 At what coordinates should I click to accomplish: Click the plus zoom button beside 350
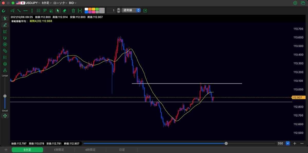295,143
